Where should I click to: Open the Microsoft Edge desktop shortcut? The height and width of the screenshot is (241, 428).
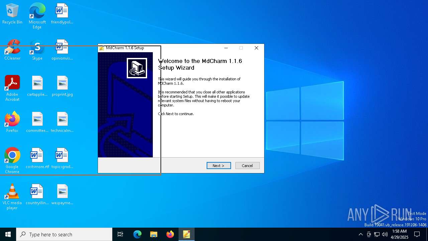click(x=37, y=16)
